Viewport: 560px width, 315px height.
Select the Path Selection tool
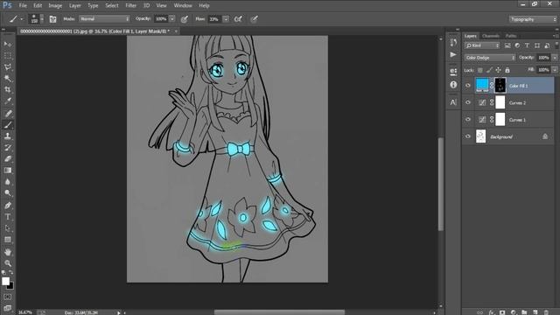click(8, 228)
